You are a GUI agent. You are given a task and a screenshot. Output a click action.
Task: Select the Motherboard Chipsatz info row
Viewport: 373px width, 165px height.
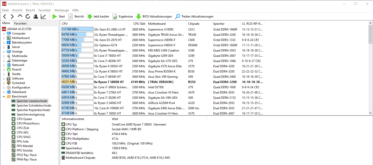[x=134, y=158]
